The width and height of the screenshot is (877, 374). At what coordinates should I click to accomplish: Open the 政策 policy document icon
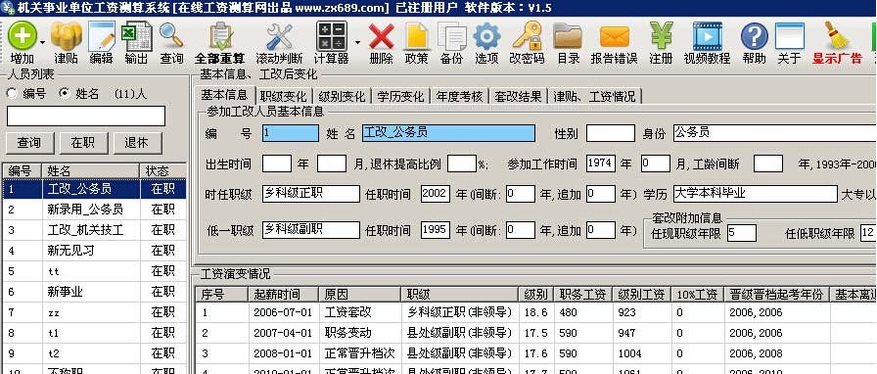pyautogui.click(x=416, y=36)
